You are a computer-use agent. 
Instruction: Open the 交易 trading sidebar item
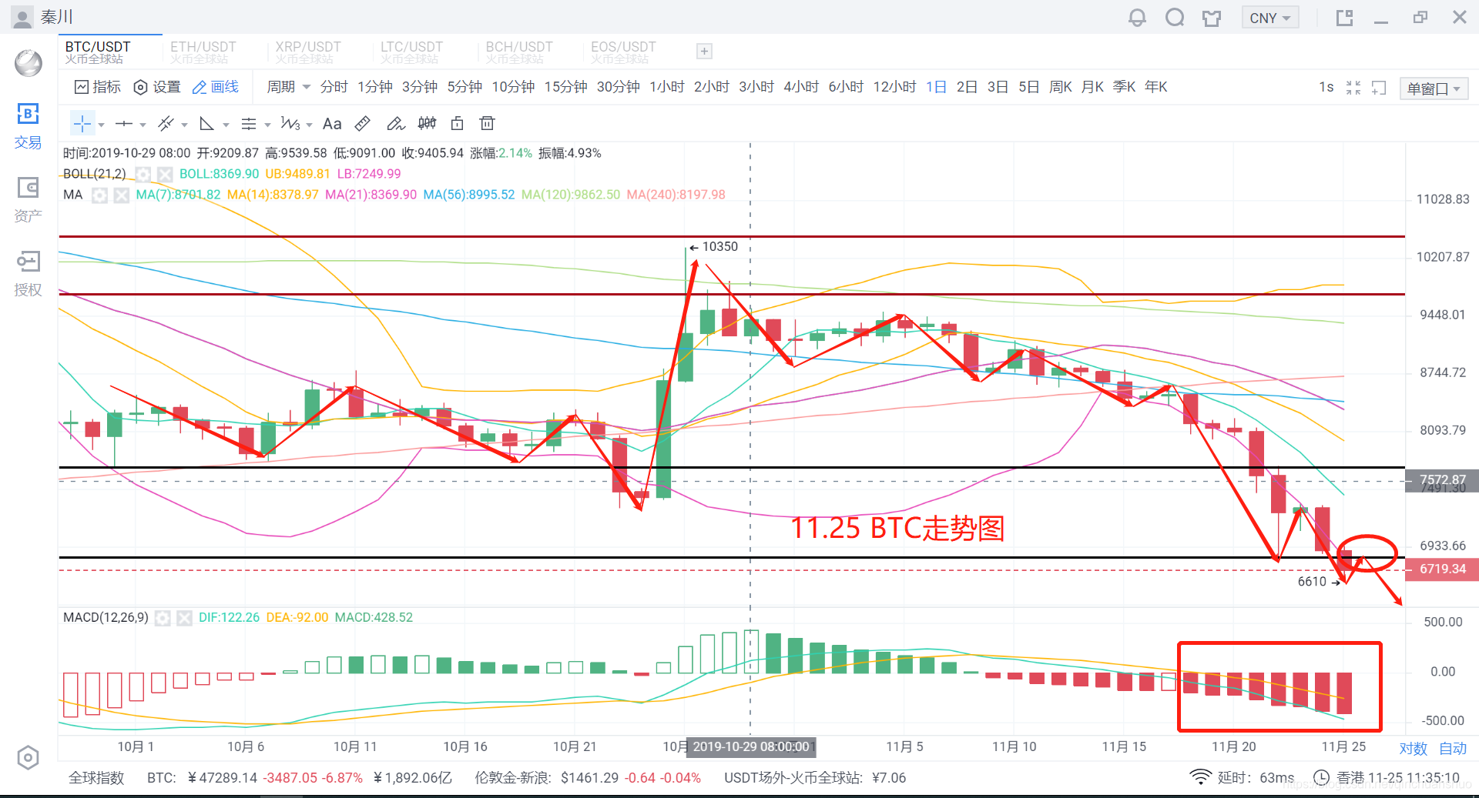coord(28,127)
